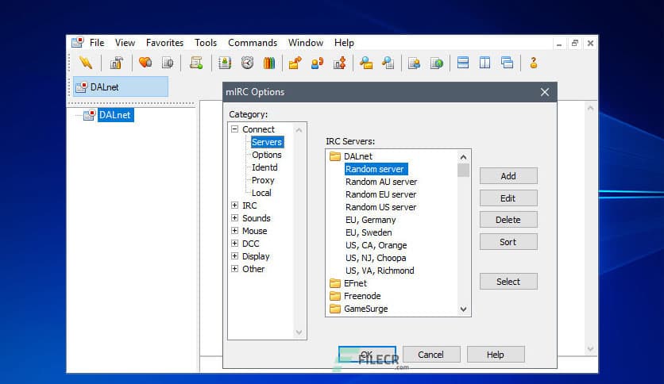Screen dimensions: 664x384
Task: Expand the Display category
Action: pyautogui.click(x=234, y=255)
